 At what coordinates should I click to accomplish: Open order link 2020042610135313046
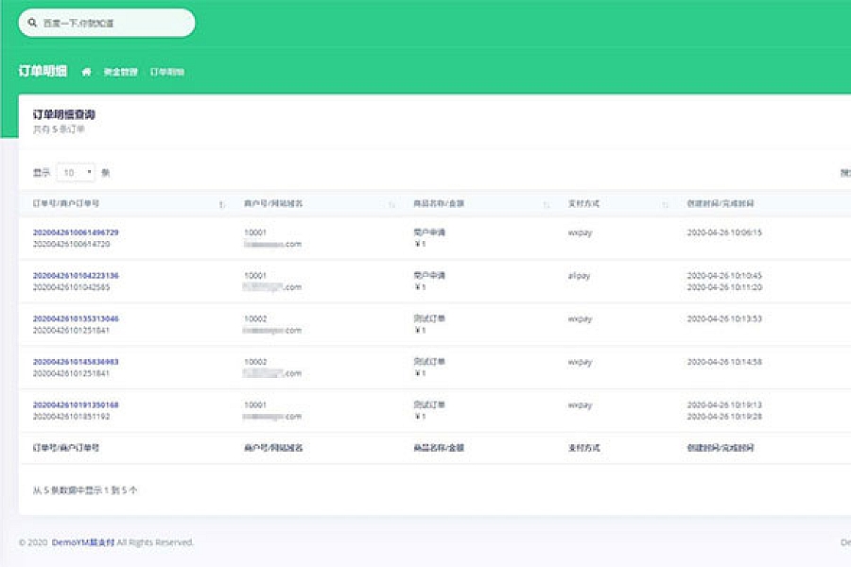coord(76,318)
